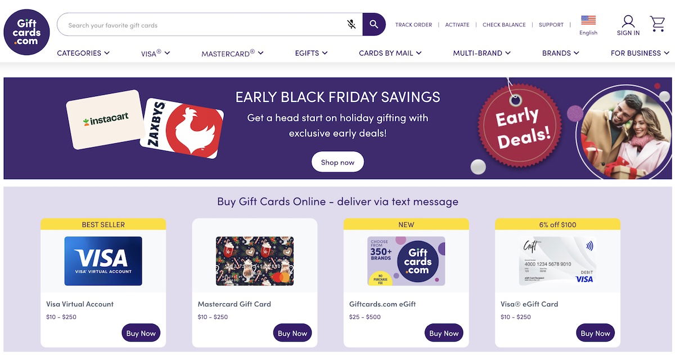Open the Visa dropdown menu
The width and height of the screenshot is (675, 355).
tap(155, 53)
